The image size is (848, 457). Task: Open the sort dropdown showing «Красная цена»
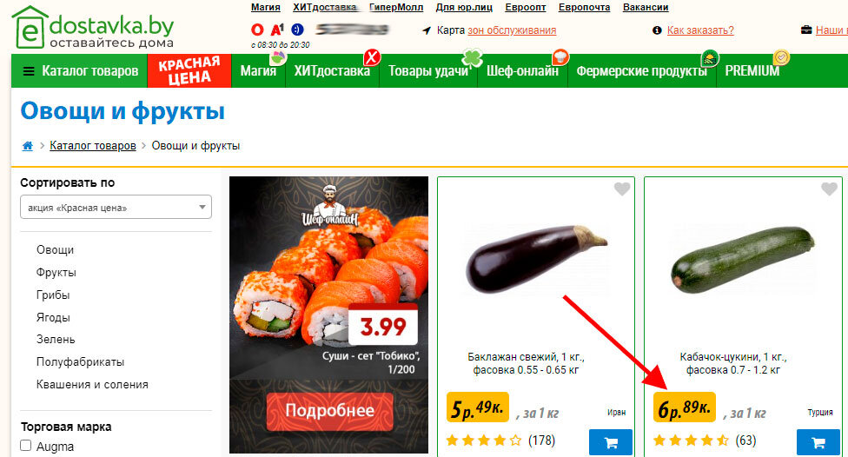pos(116,207)
